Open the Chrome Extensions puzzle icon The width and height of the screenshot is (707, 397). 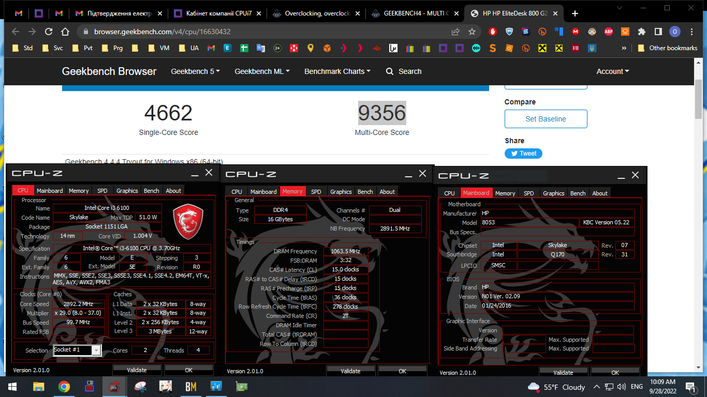pos(642,32)
